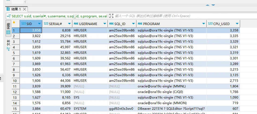Click PROGRAM cell oracle@ora19c-single (MMON)

click(x=171, y=103)
